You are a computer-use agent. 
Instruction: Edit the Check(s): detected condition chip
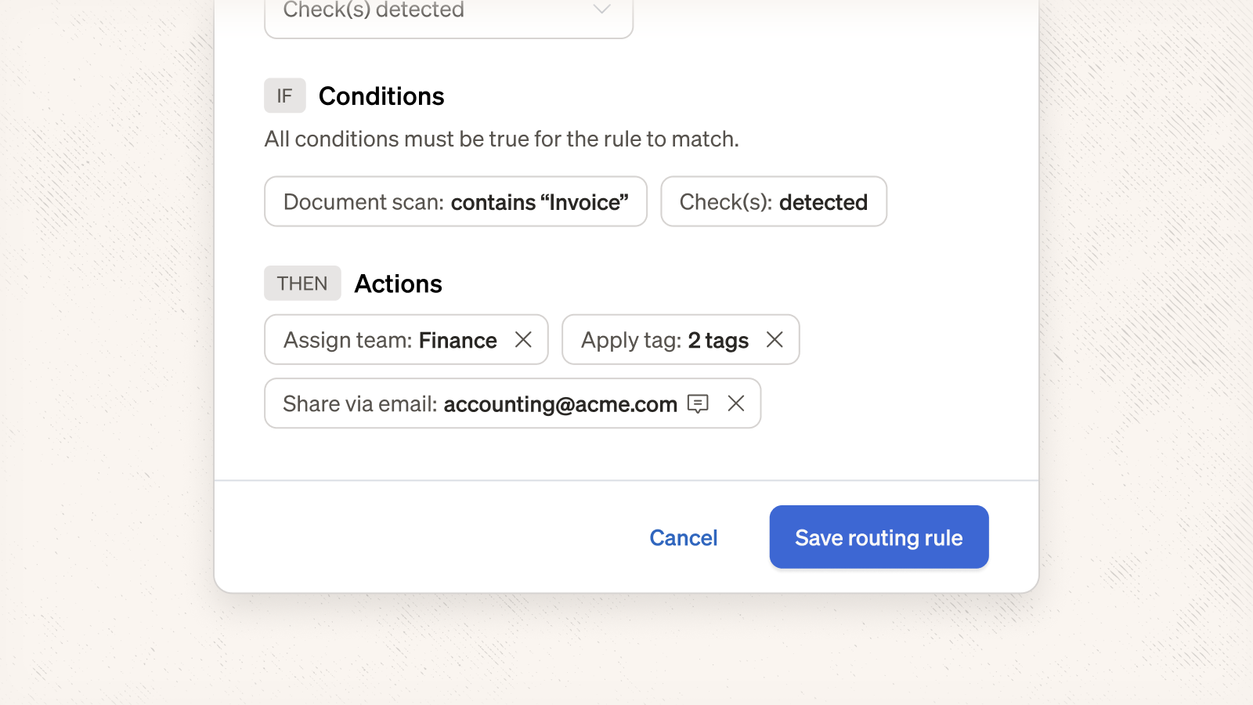coord(773,202)
